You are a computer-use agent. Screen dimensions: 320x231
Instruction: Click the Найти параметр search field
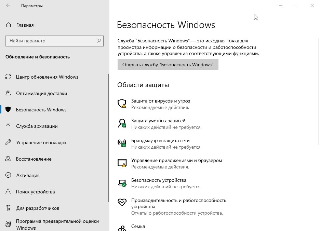point(55,41)
